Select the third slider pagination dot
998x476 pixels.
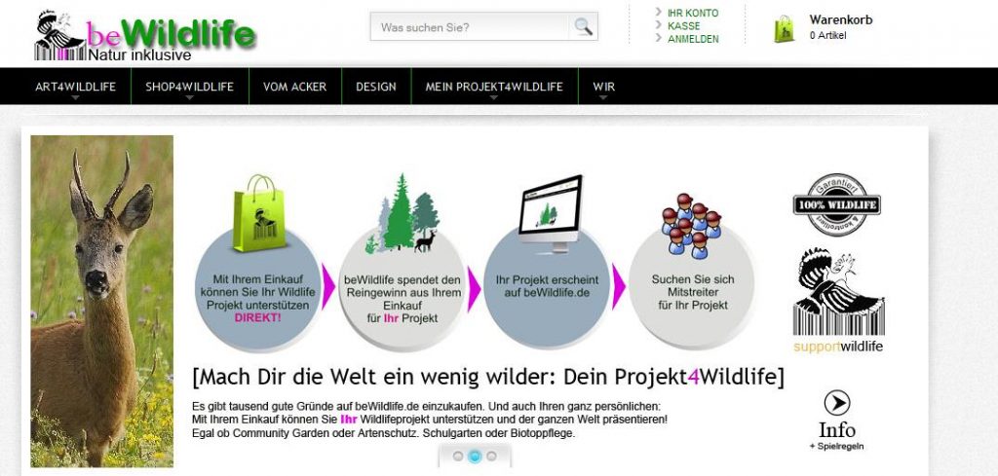[x=491, y=456]
